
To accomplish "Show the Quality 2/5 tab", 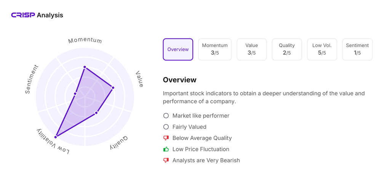I will [x=287, y=49].
